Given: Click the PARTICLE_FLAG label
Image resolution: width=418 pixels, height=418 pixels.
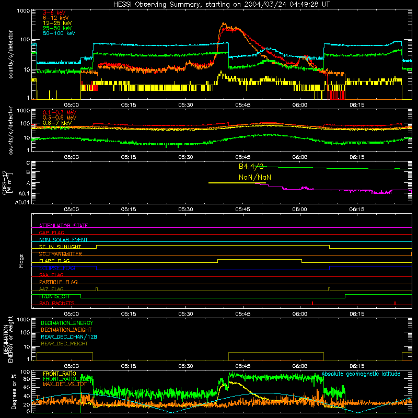Looking at the screenshot, I should [59, 282].
